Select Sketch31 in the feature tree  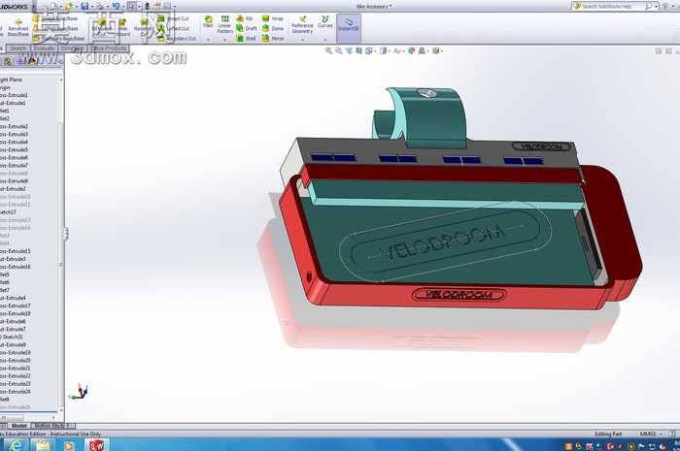click(12, 337)
